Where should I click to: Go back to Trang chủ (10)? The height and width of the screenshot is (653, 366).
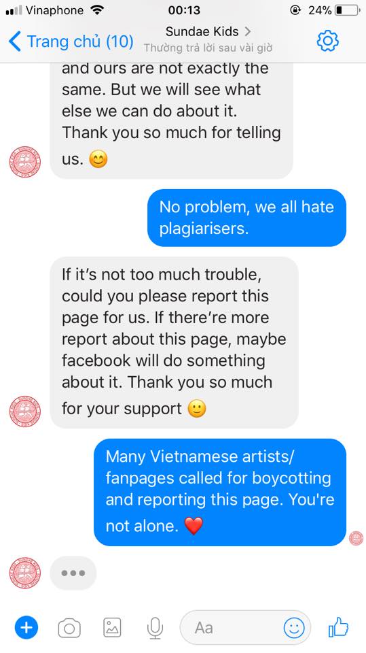pyautogui.click(x=80, y=41)
